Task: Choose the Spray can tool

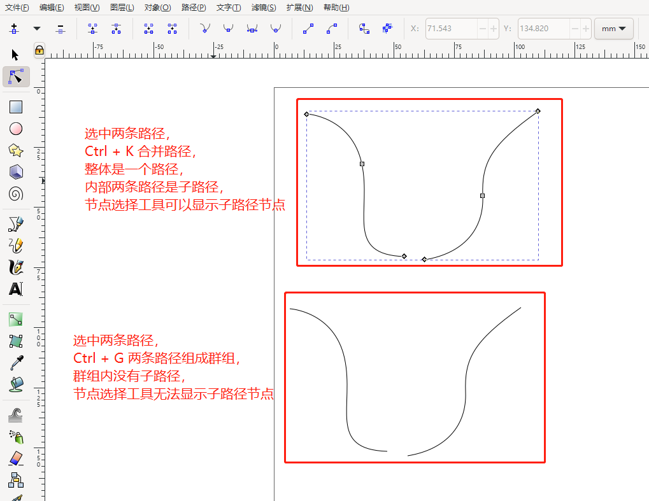Action: [x=16, y=437]
